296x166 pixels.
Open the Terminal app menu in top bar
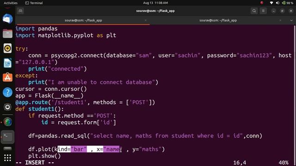tap(34, 3)
